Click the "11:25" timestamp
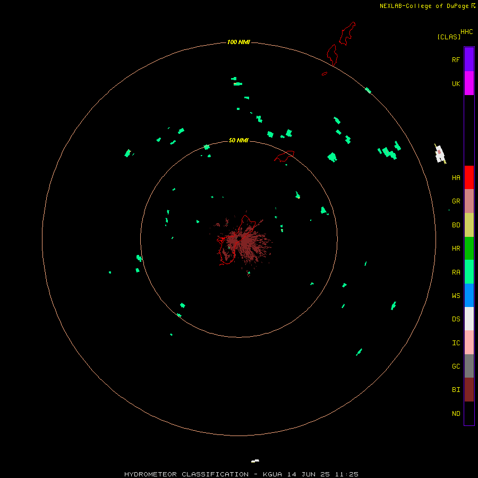This screenshot has width=478, height=478. [347, 474]
